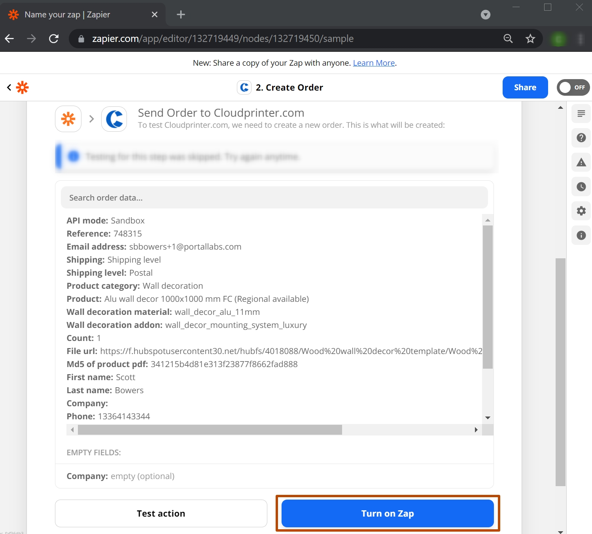Select the File url row

[274, 351]
